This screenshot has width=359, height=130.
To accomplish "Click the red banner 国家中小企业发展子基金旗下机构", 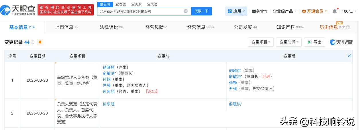I will (66, 12).
